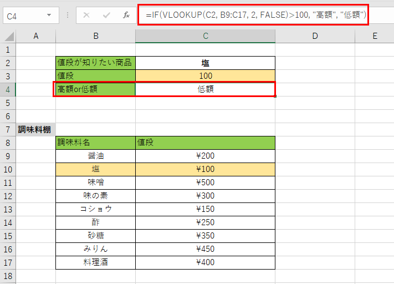The image size is (394, 284).
Task: Click the green 値段 label in row 3
Action: 95,76
